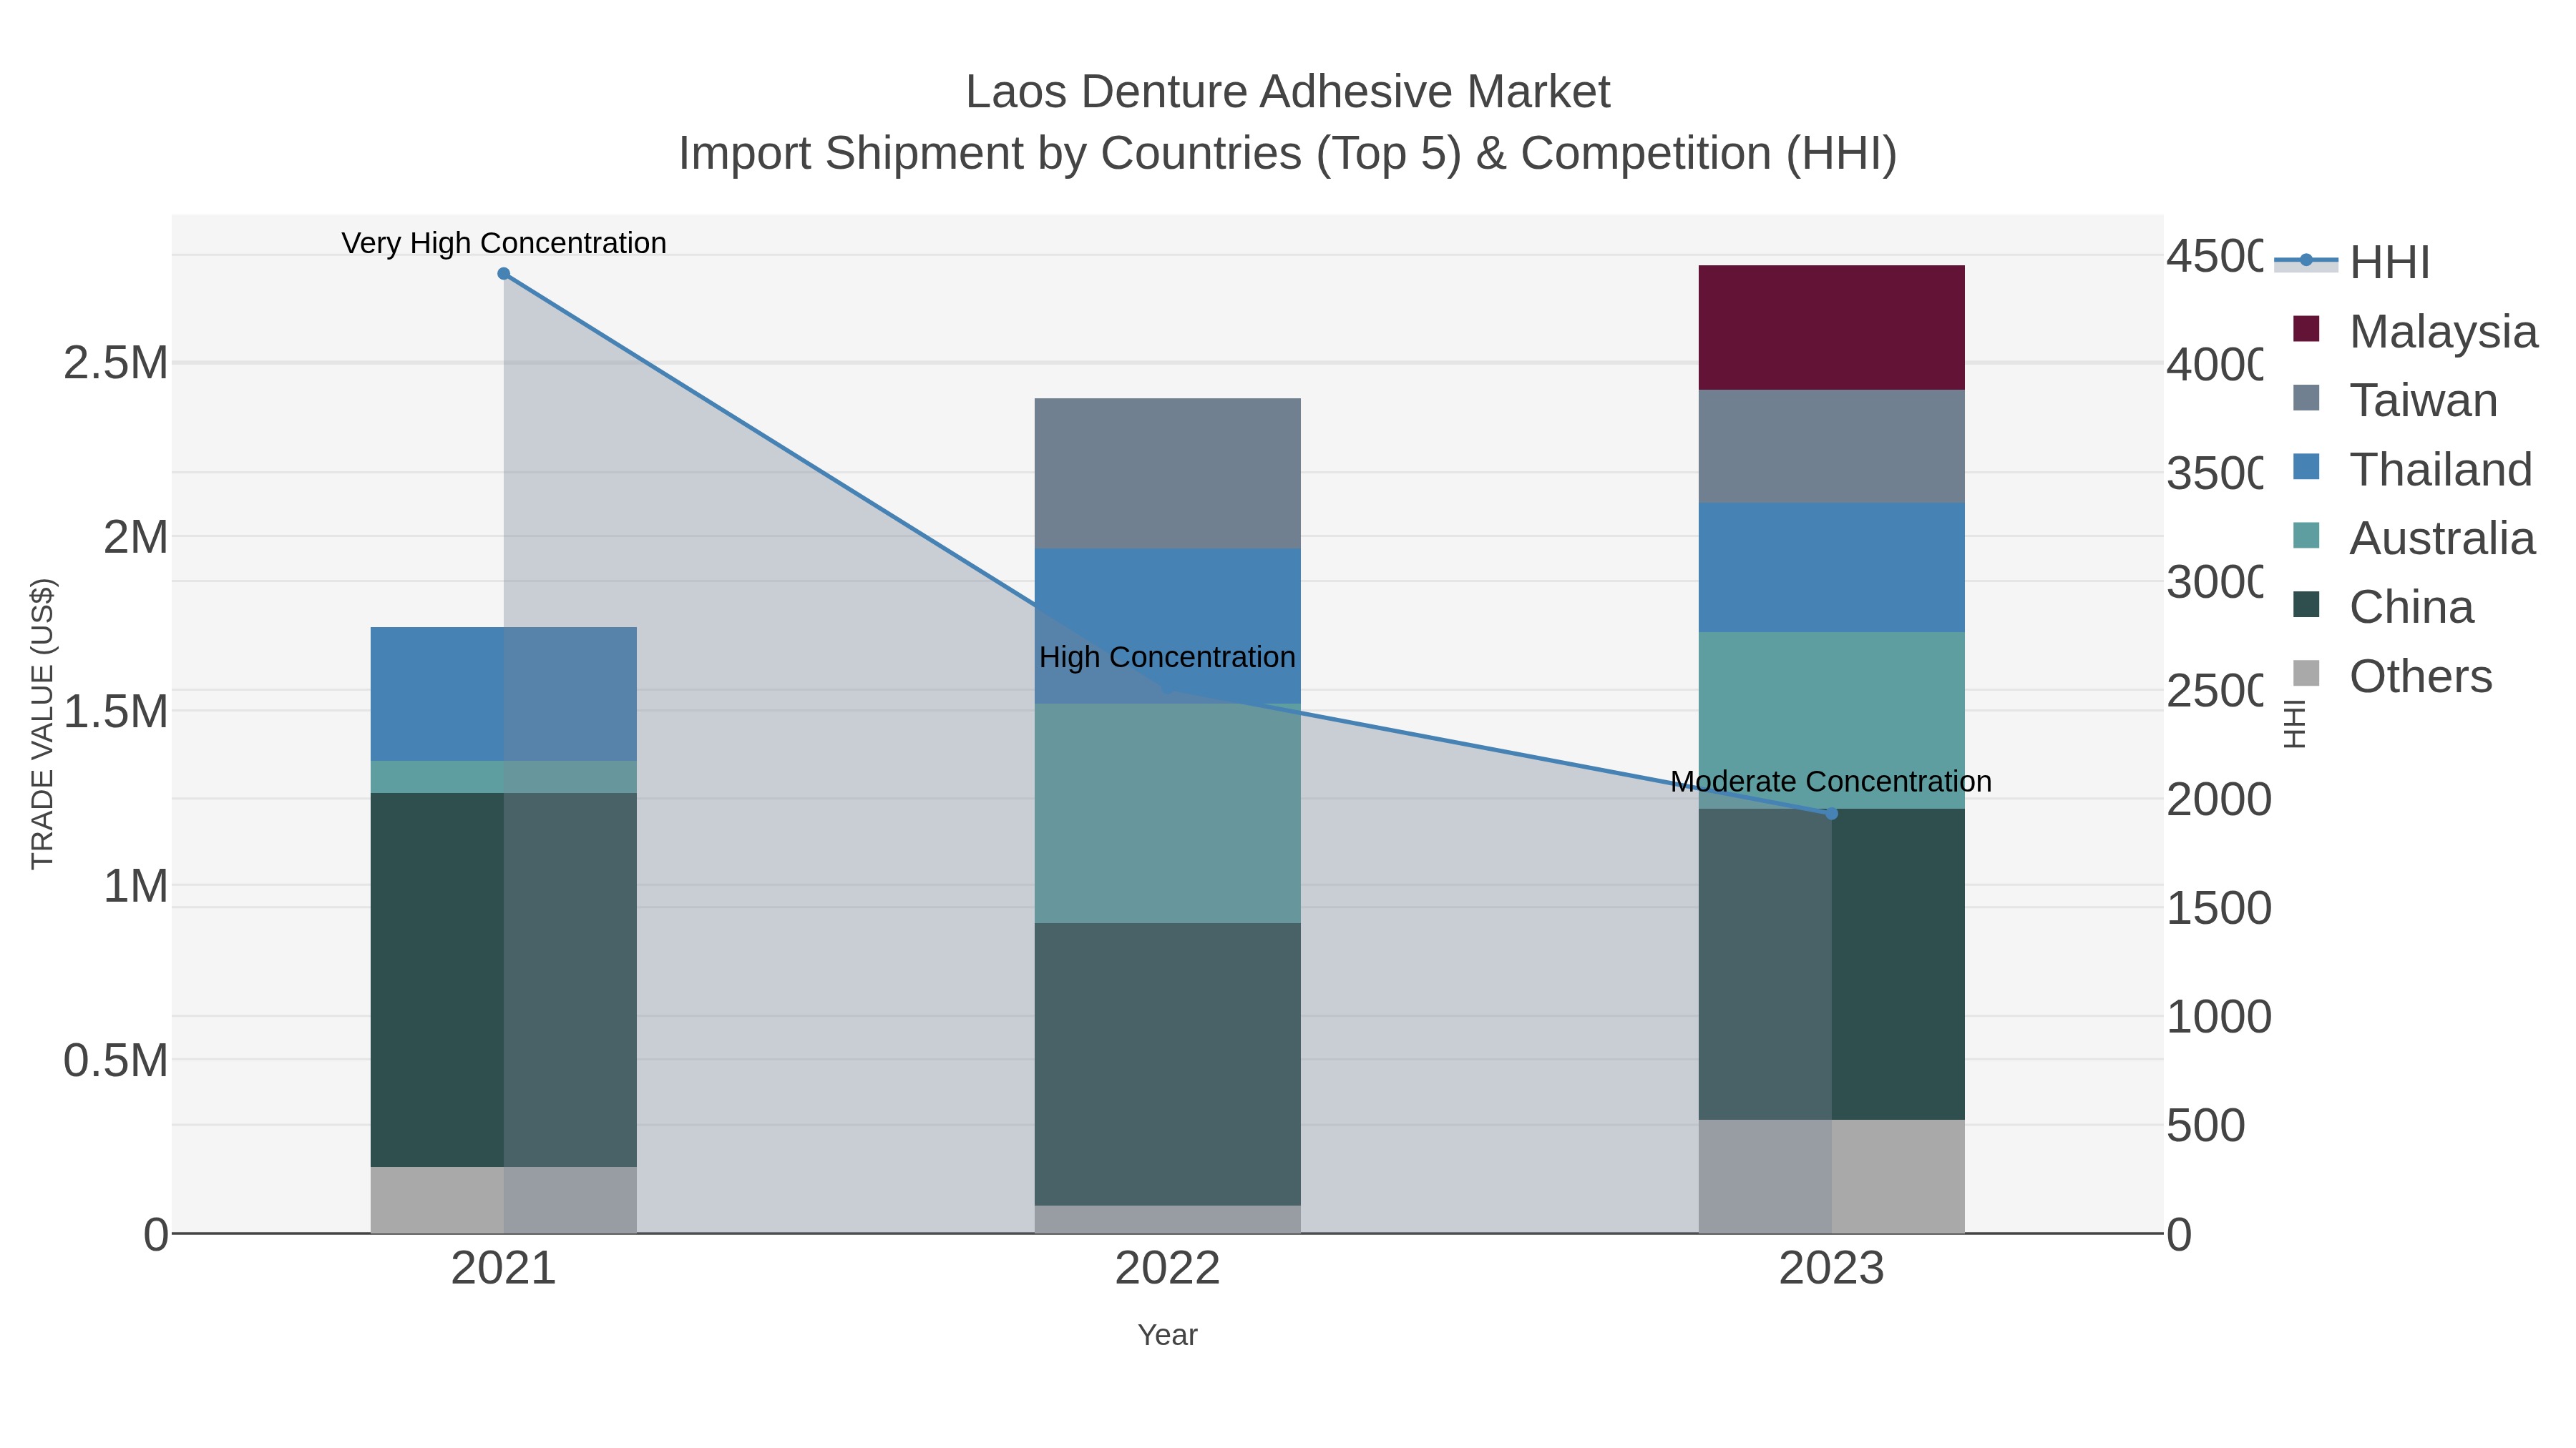The width and height of the screenshot is (2576, 1448).
Task: Click the HHI line marker in legend
Action: click(x=2306, y=260)
